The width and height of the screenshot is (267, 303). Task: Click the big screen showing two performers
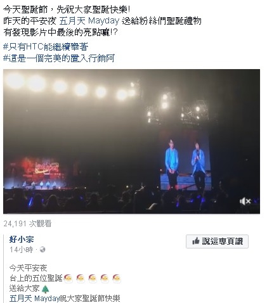(x=185, y=160)
